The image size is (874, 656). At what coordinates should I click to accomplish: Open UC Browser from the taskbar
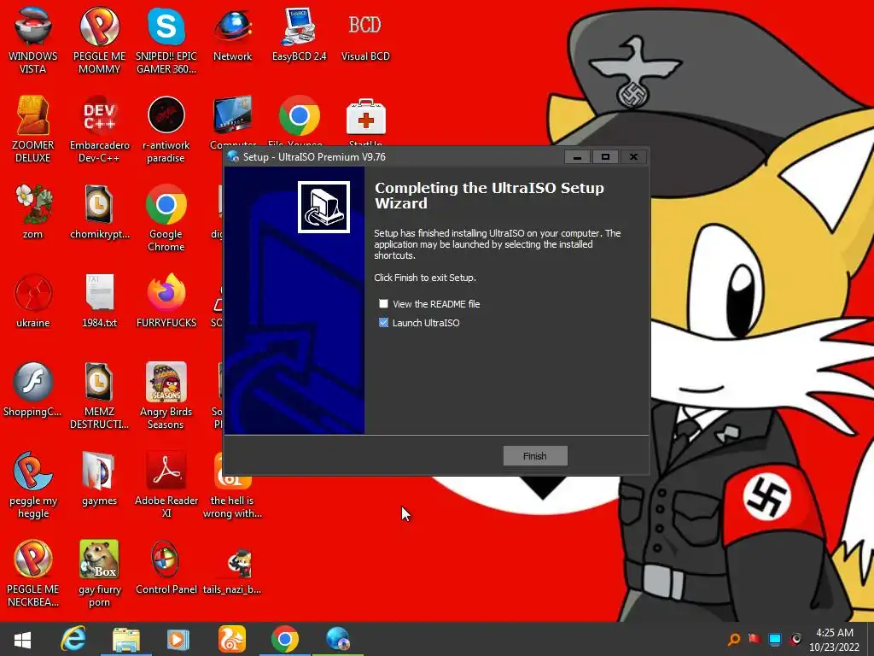pyautogui.click(x=231, y=639)
